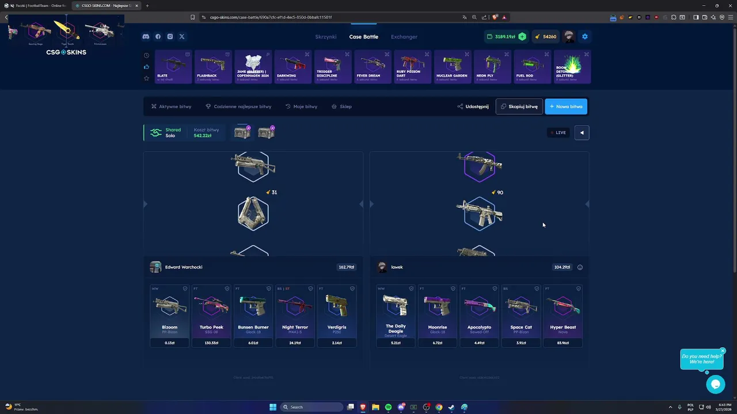
Task: Click the FLASHBACK drop card
Action: coord(213,67)
